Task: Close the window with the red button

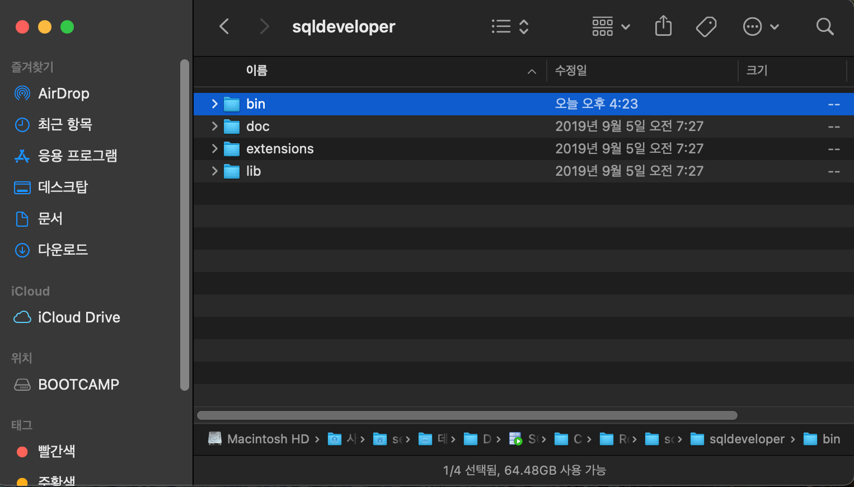Action: 22,27
